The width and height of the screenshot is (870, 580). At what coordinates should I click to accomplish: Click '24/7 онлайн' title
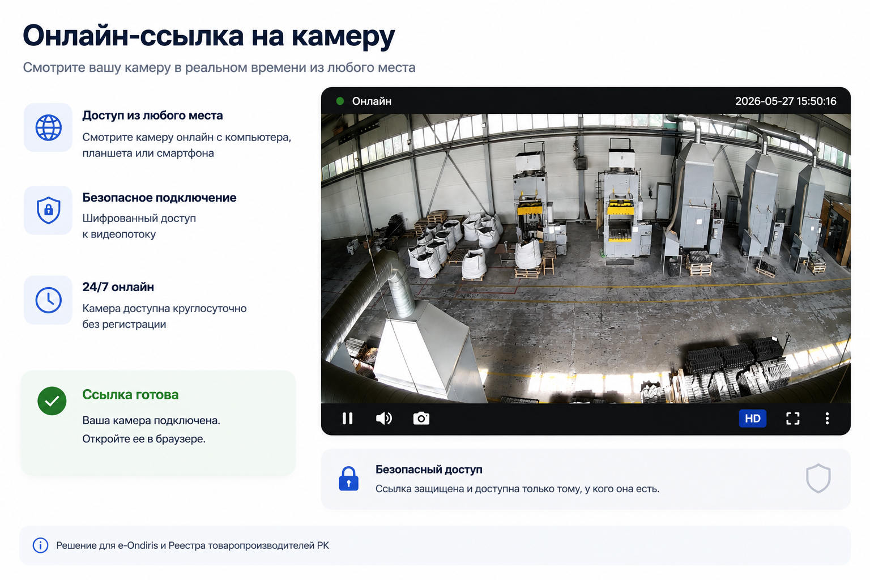(118, 287)
